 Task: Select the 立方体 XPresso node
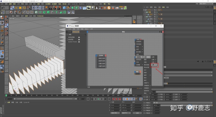[101, 55]
